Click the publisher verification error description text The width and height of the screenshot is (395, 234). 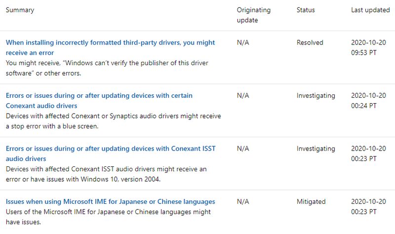(107, 68)
